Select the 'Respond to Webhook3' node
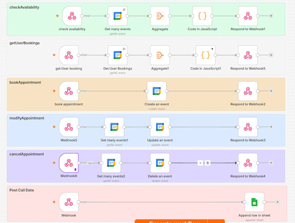Viewport: 295px width, 223px height. point(248,127)
